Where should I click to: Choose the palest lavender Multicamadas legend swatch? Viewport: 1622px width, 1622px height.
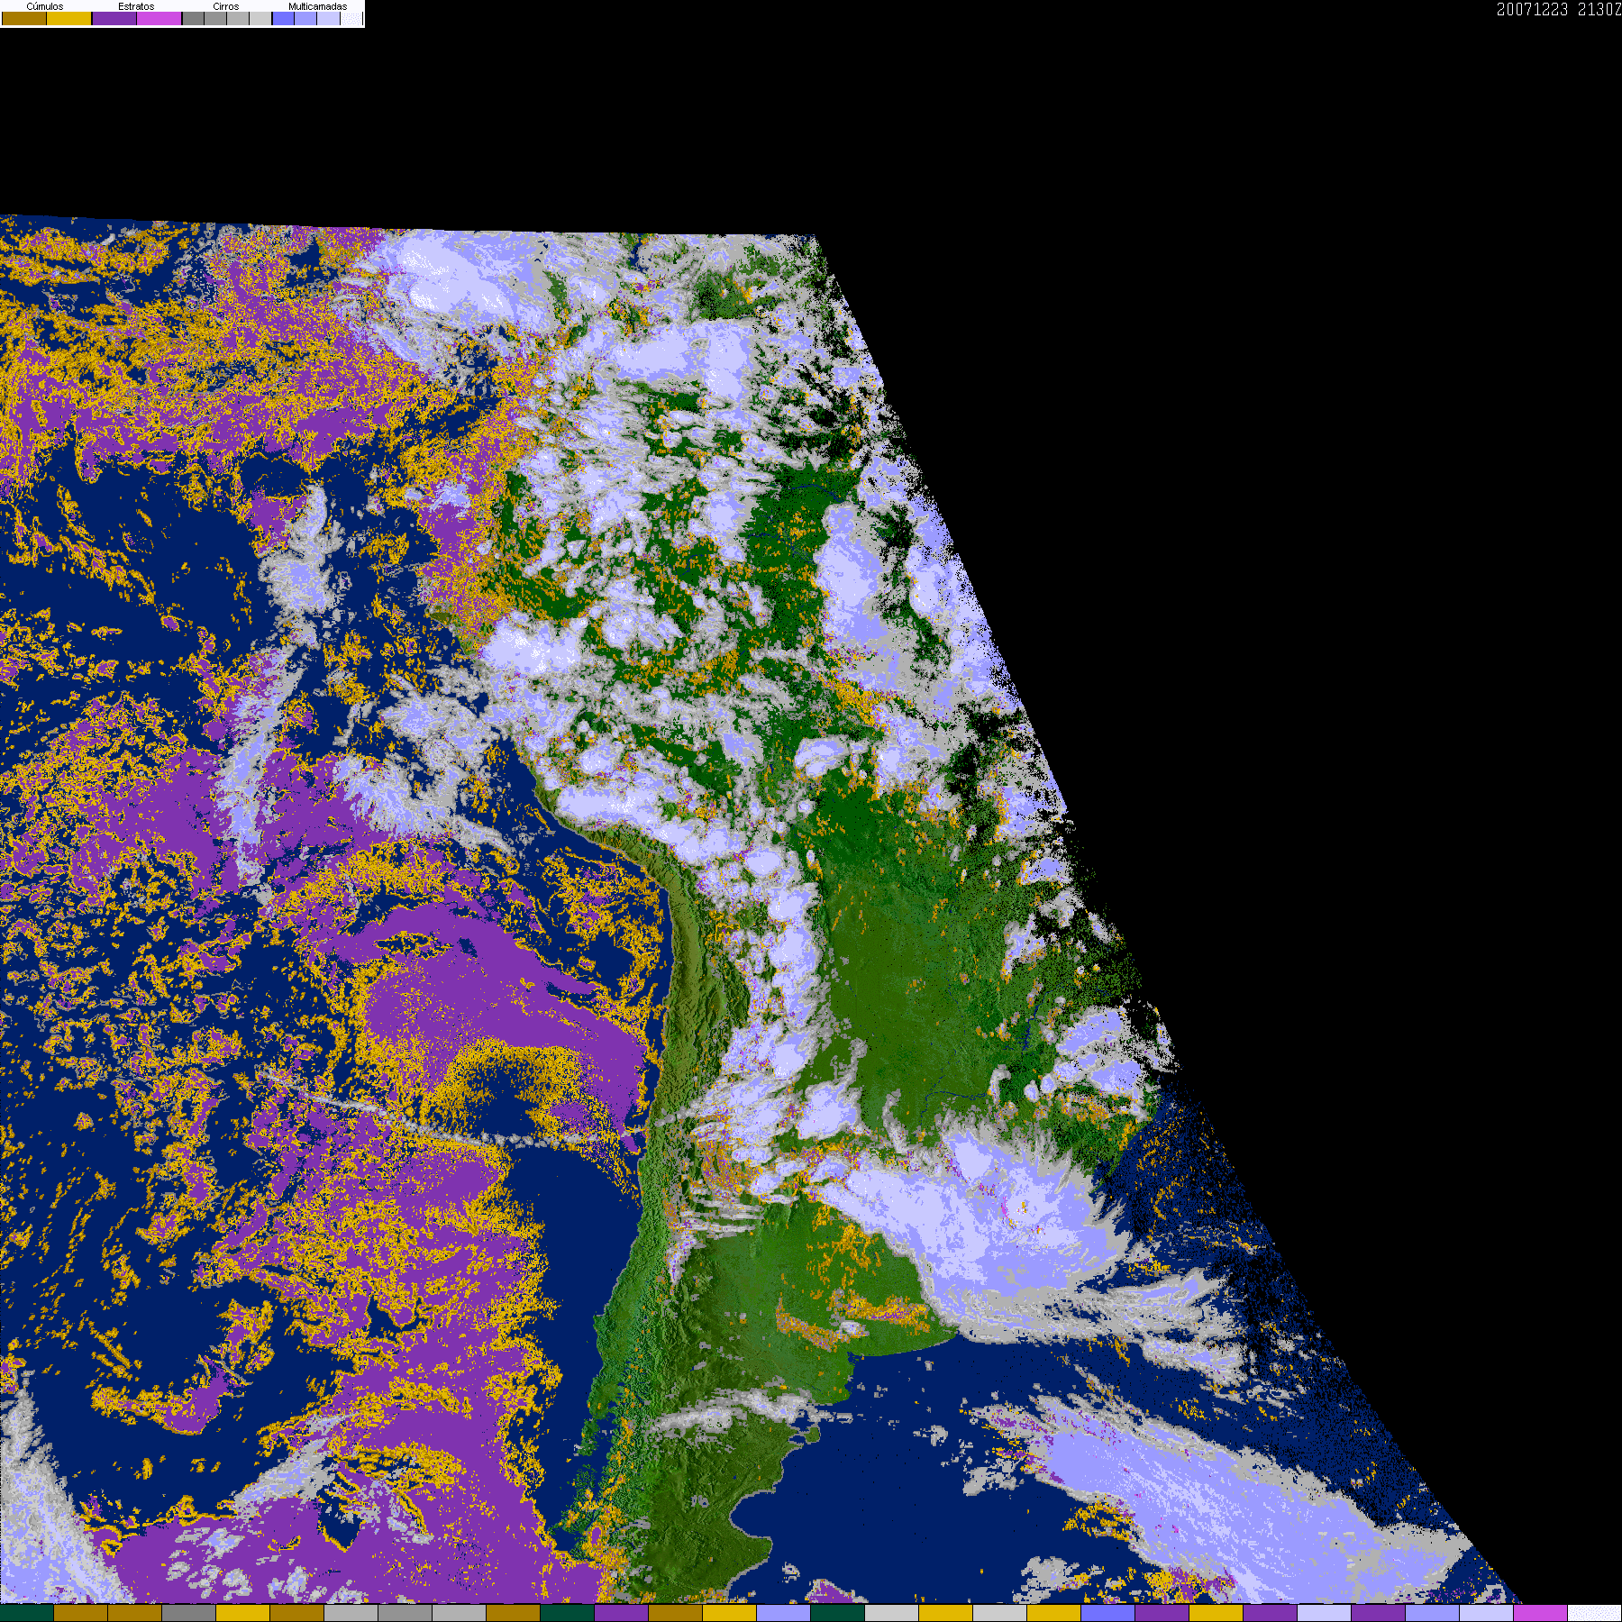pos(328,18)
